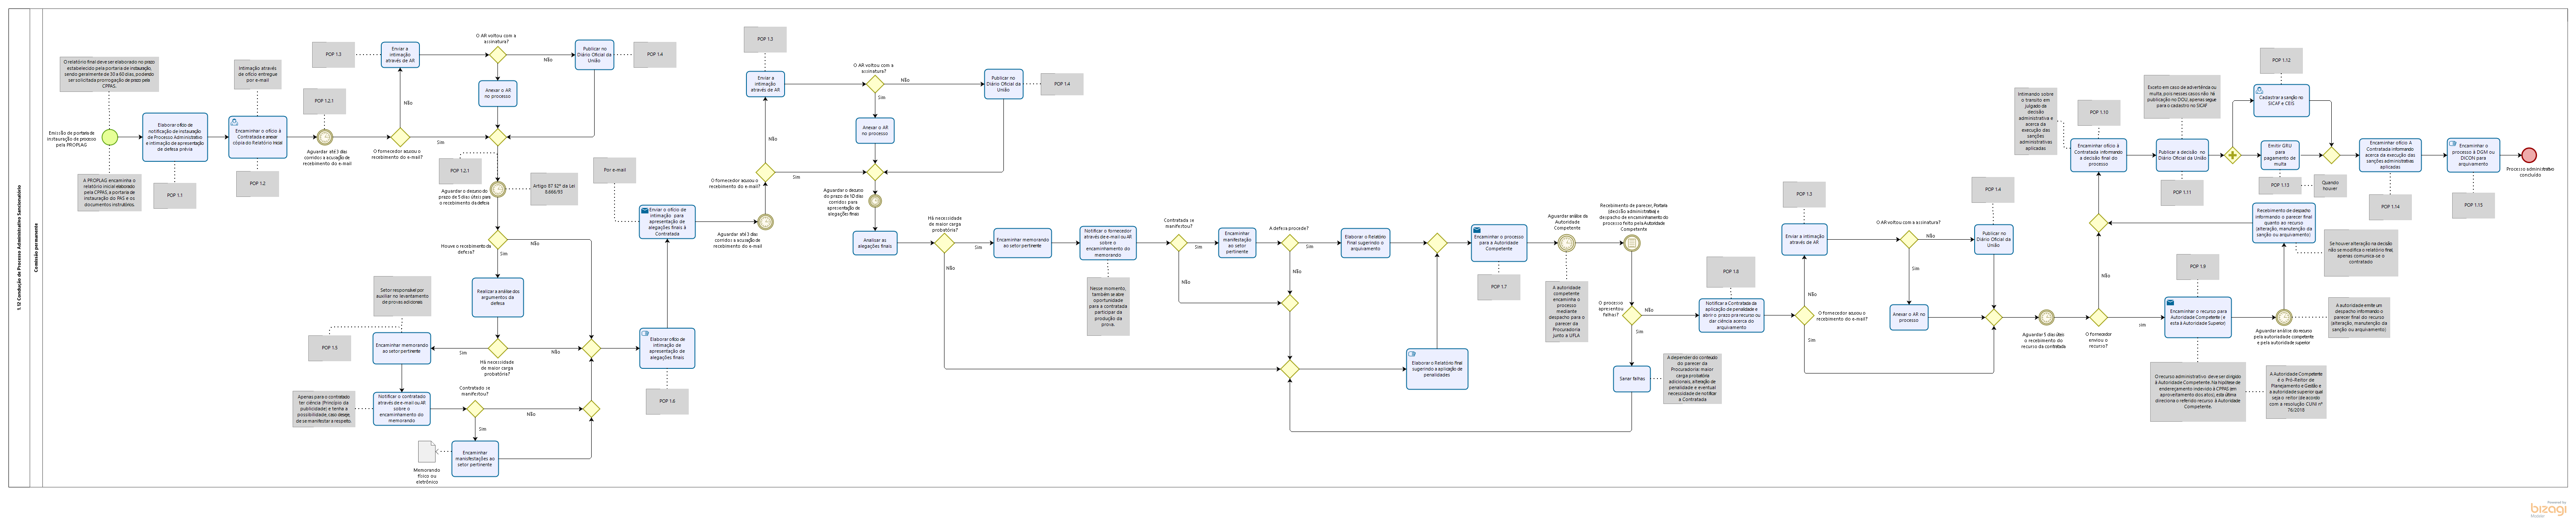The height and width of the screenshot is (531, 2576).
Task: Click the 'POP 1.13' annotation
Action: (2280, 185)
